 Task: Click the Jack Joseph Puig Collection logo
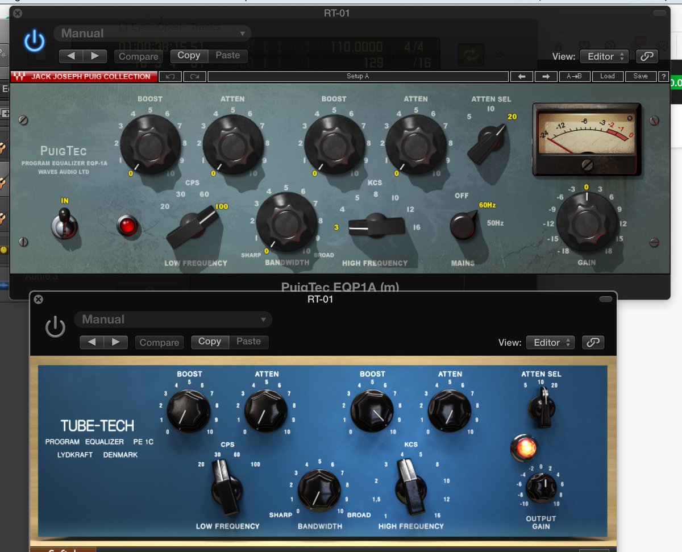(x=84, y=76)
